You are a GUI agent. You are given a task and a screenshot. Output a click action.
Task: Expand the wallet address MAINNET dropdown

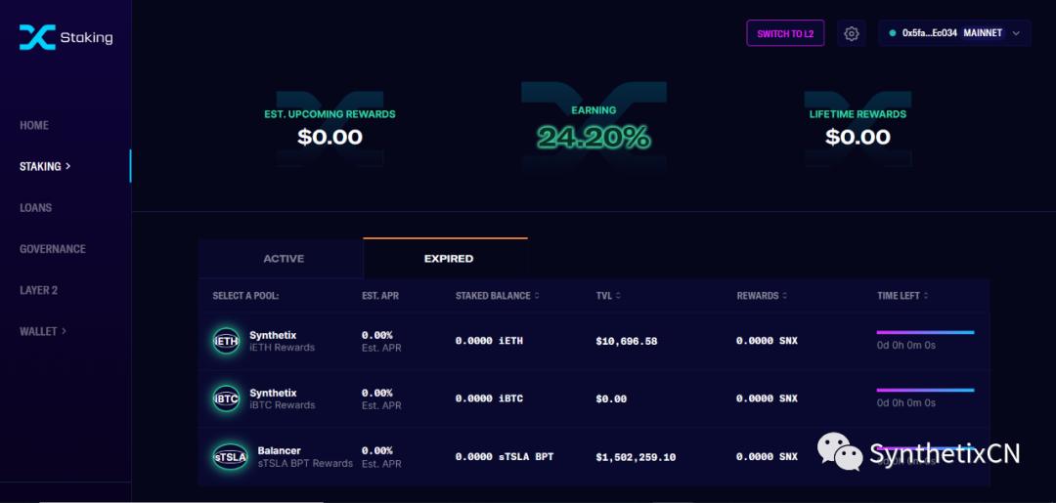pyautogui.click(x=954, y=33)
